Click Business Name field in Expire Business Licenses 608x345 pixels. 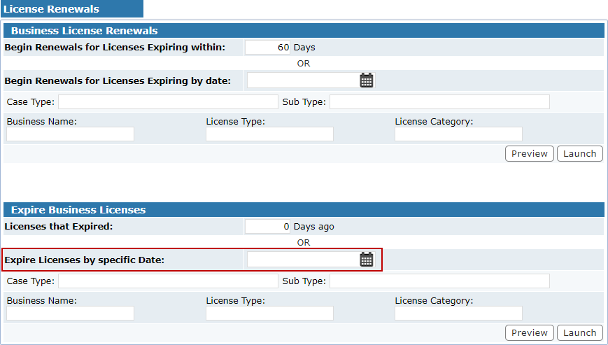(x=70, y=314)
